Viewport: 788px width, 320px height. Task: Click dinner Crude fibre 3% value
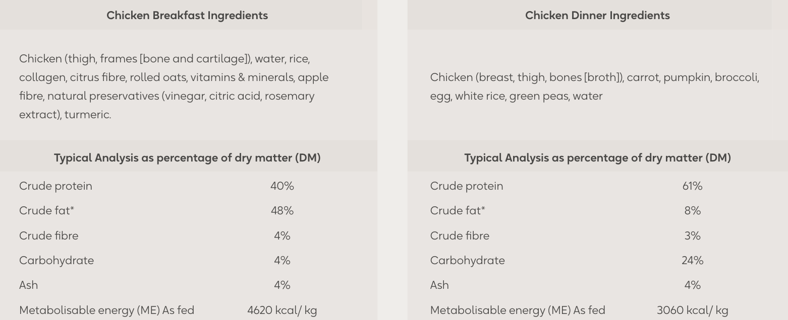tap(692, 235)
